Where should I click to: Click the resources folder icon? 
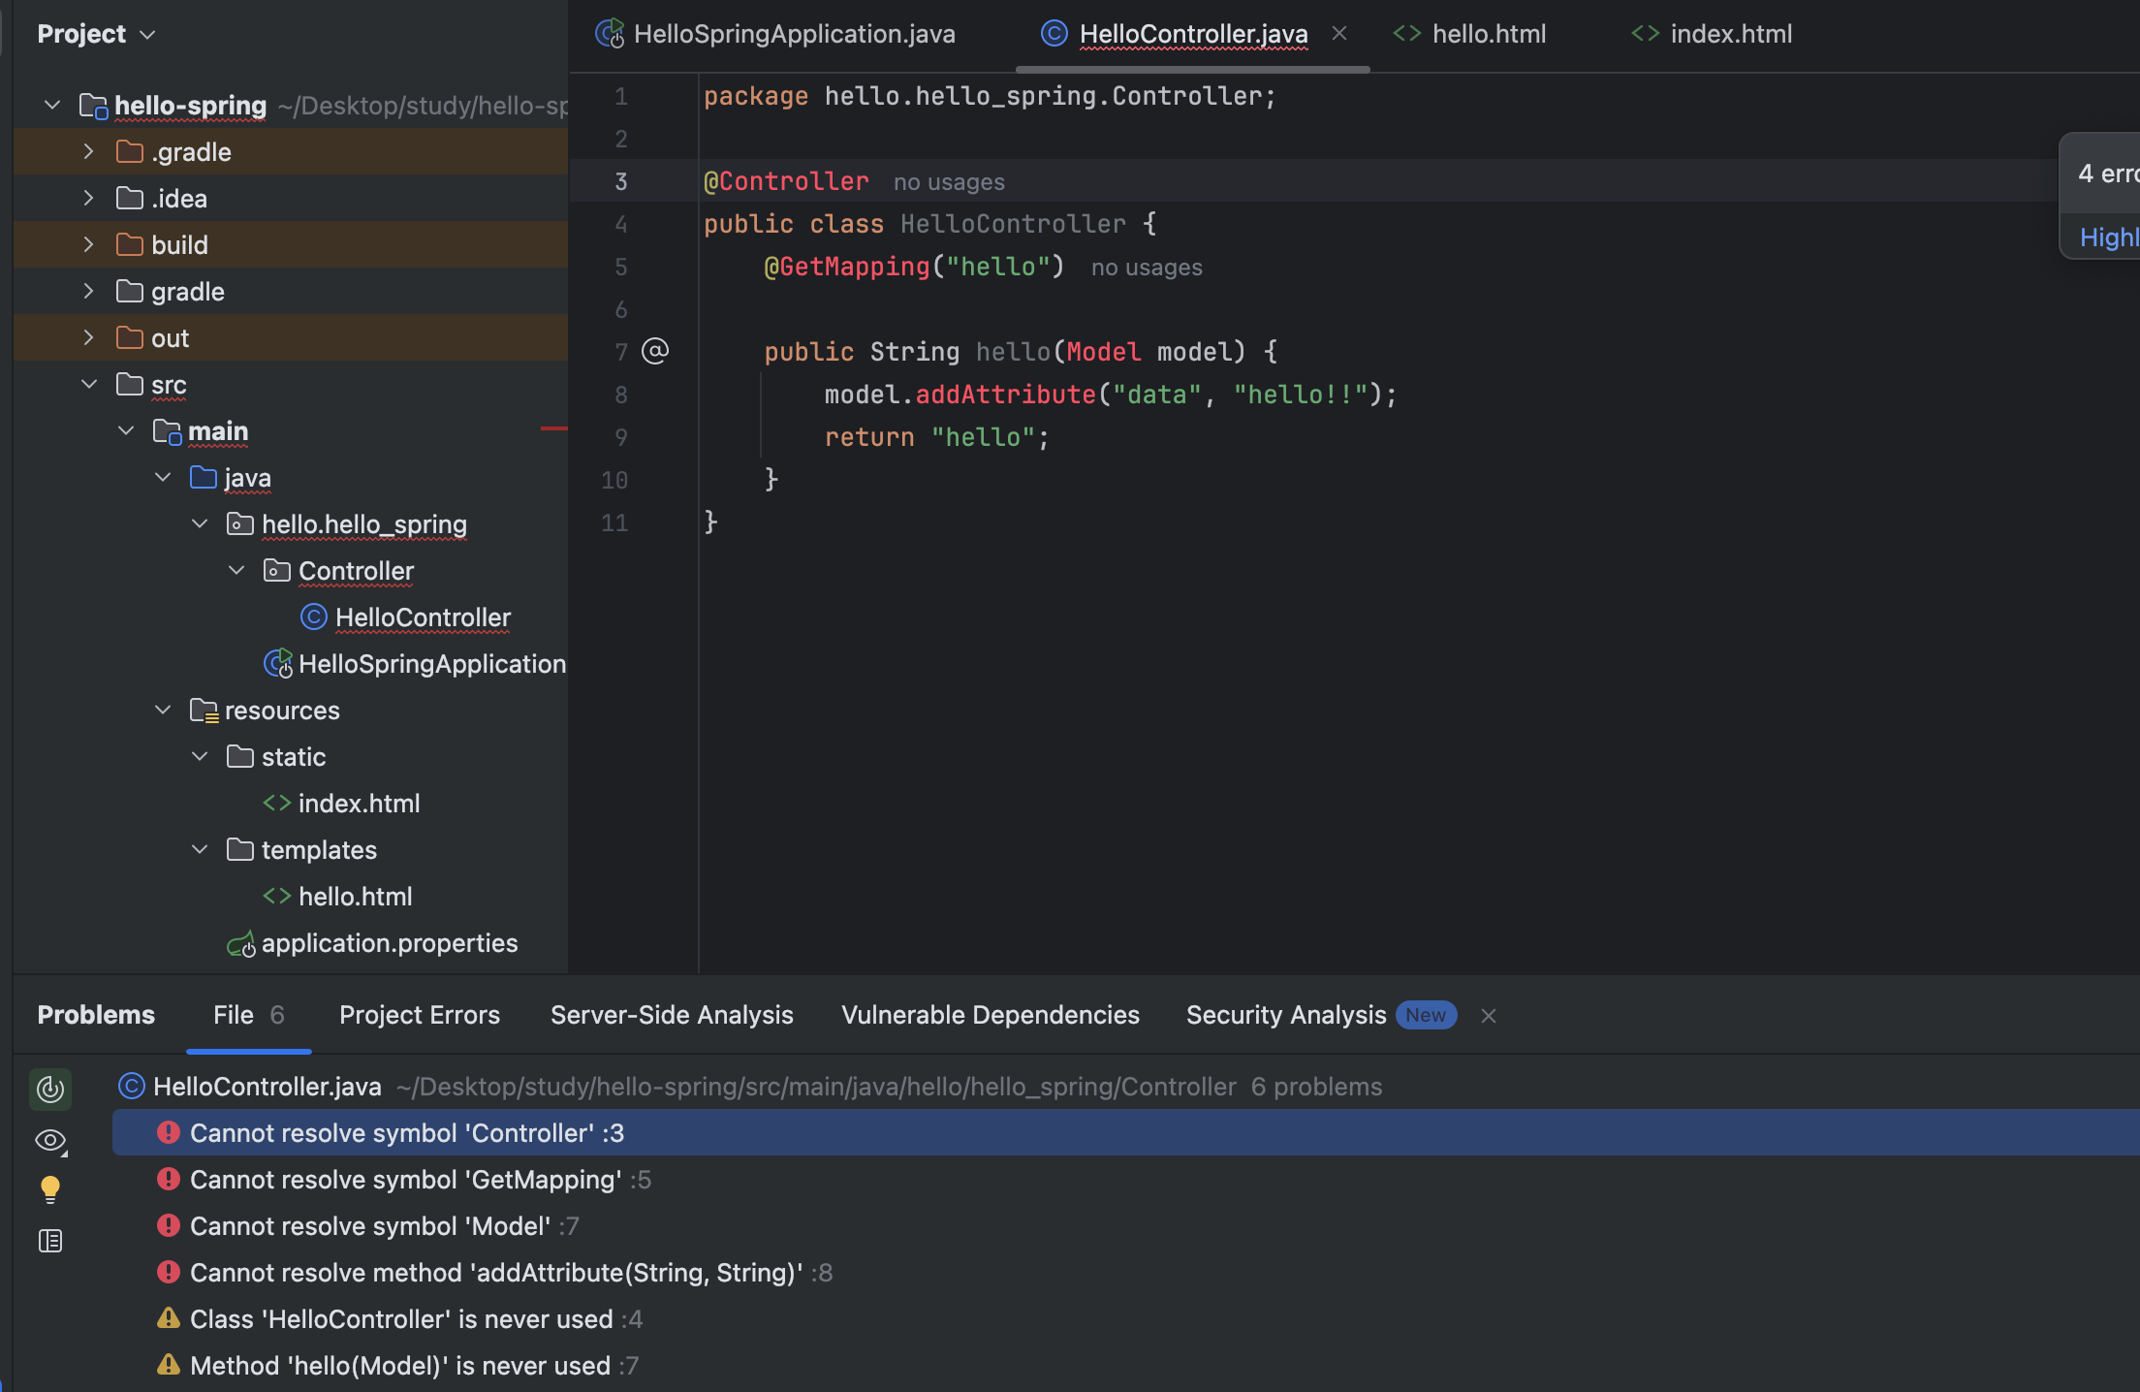pos(204,711)
